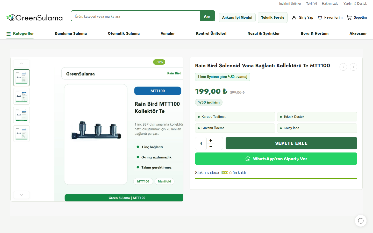Image resolution: width=373 pixels, height=233 pixels.
Task: Click the quantity input field
Action: point(201,143)
